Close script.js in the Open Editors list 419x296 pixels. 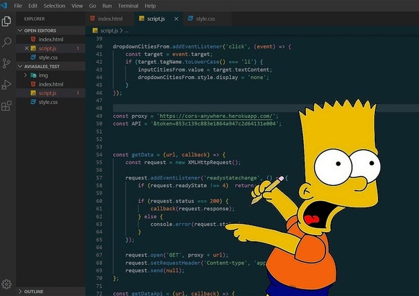click(26, 49)
